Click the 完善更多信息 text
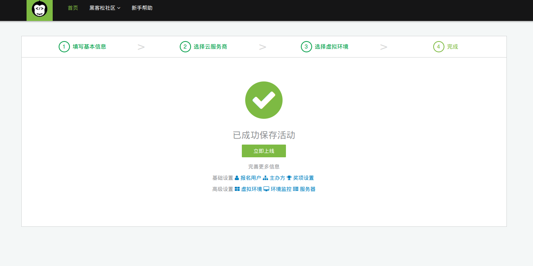 [x=264, y=167]
